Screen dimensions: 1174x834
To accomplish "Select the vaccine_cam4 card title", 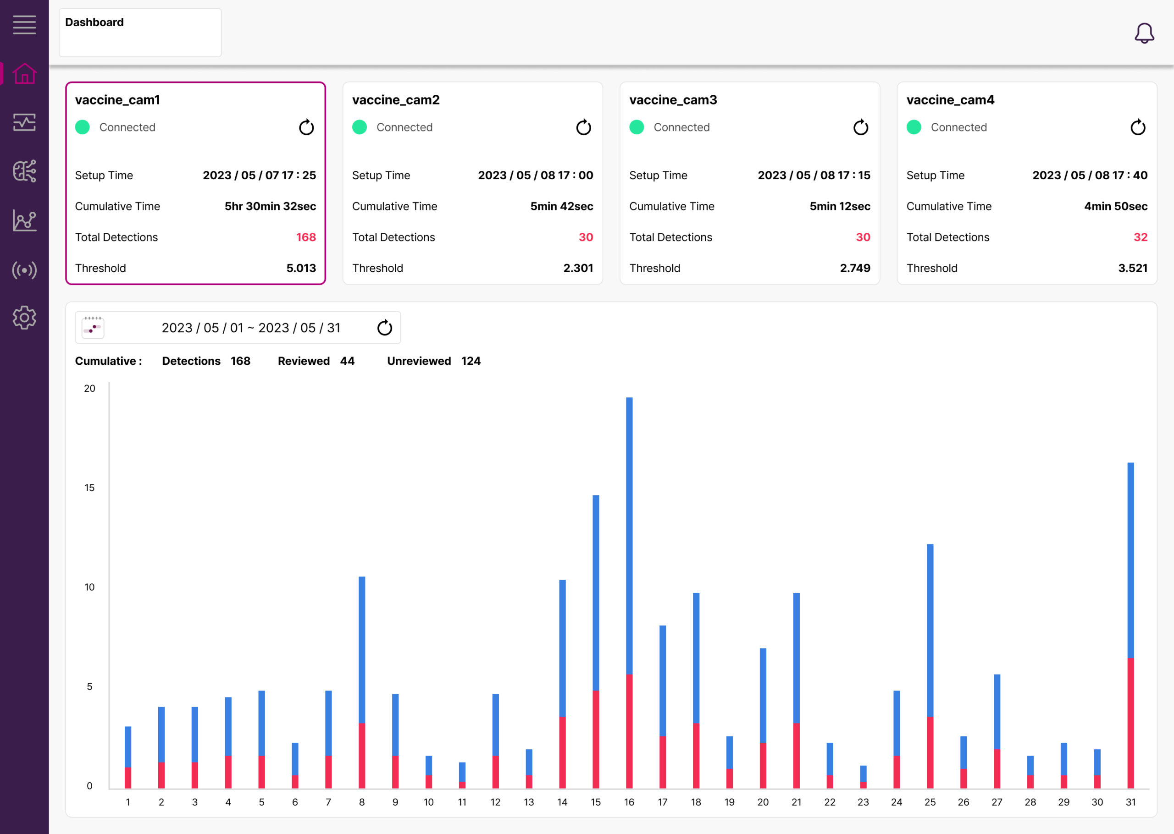I will [950, 99].
